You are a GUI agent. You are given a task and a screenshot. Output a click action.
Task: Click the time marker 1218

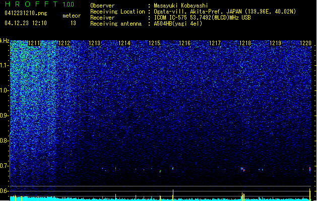coord(245,43)
